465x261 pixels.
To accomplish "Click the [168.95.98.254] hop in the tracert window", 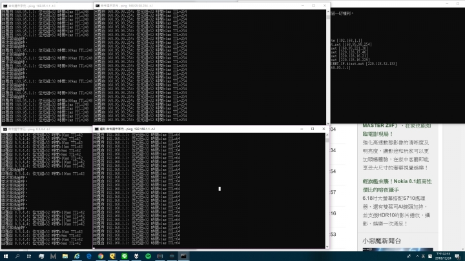I will pos(356,44).
